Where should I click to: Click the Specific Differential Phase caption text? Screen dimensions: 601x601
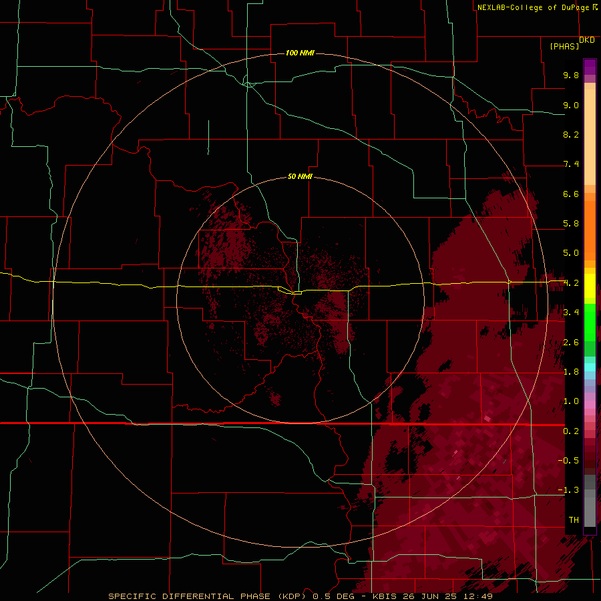pyautogui.click(x=300, y=596)
